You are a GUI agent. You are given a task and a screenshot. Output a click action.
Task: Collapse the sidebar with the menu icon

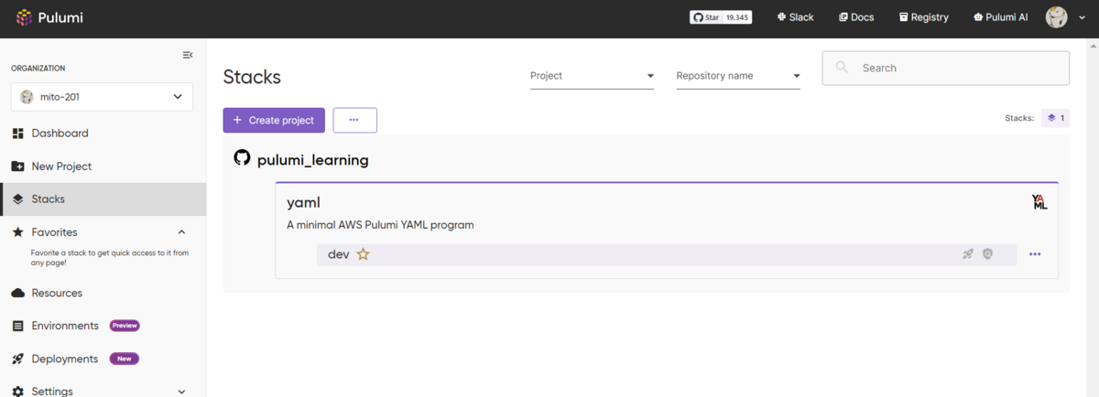click(188, 56)
